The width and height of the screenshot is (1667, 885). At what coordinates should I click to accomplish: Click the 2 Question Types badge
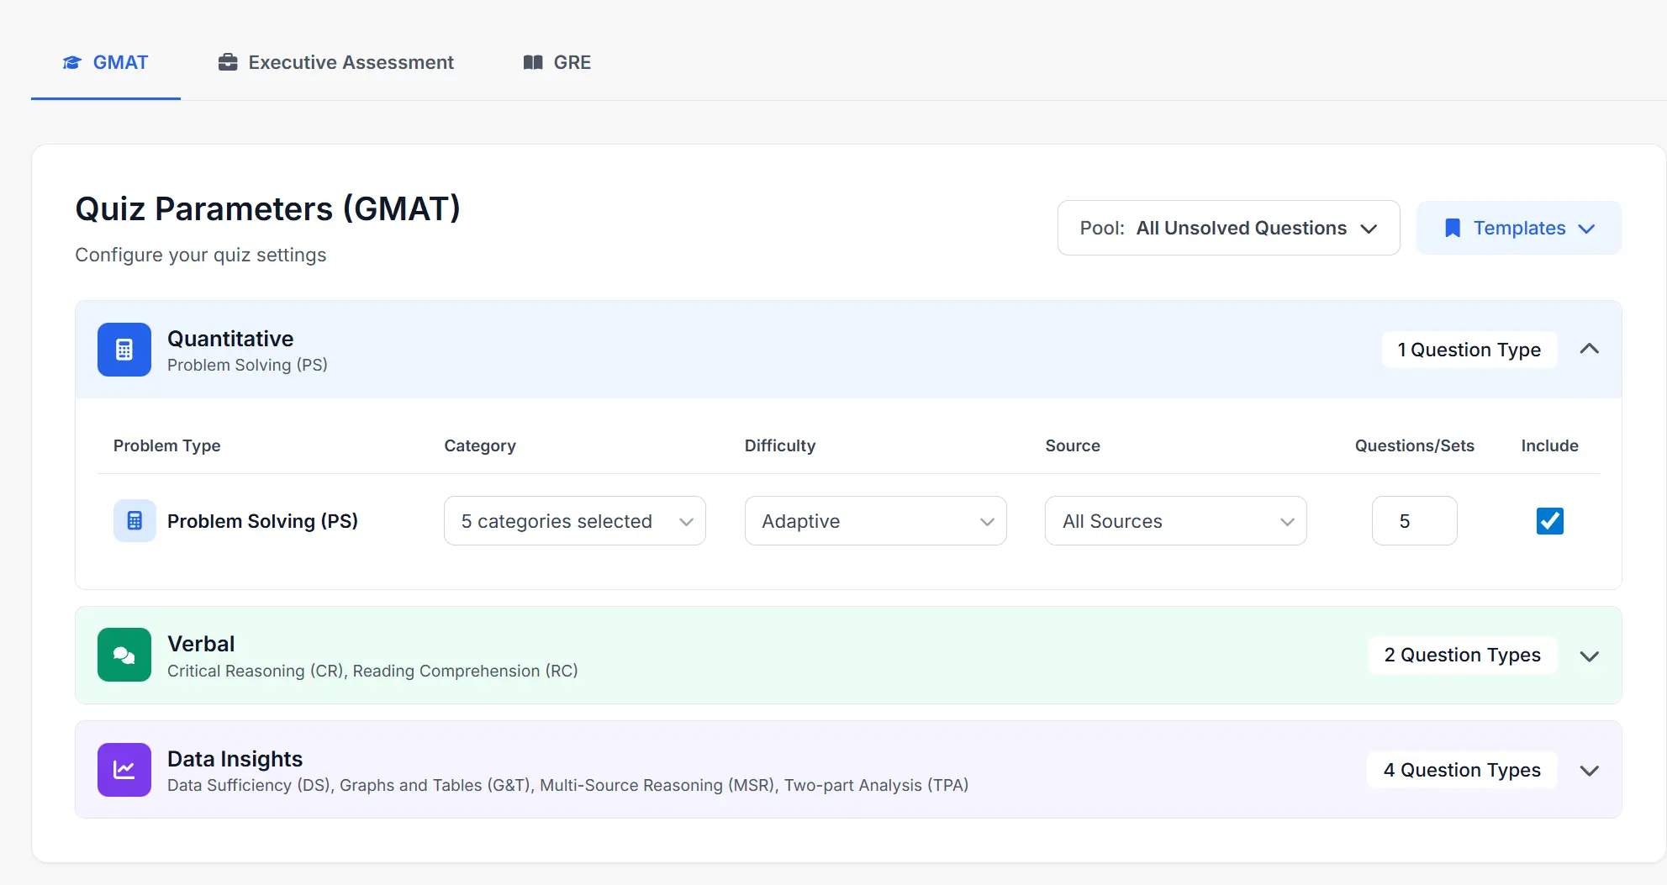1462,656
